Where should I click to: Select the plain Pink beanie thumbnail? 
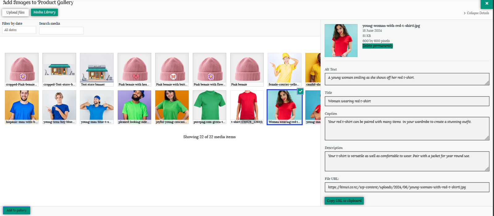(247, 70)
